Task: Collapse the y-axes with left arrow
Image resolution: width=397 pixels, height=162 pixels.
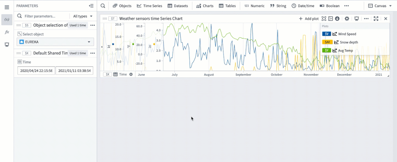Action: [x=102, y=47]
